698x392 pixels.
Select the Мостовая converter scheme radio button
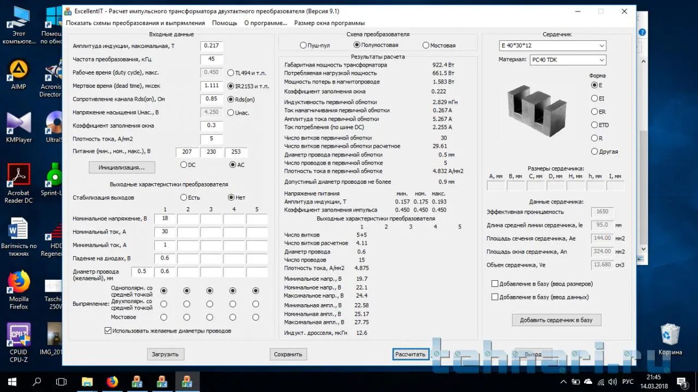(x=426, y=45)
